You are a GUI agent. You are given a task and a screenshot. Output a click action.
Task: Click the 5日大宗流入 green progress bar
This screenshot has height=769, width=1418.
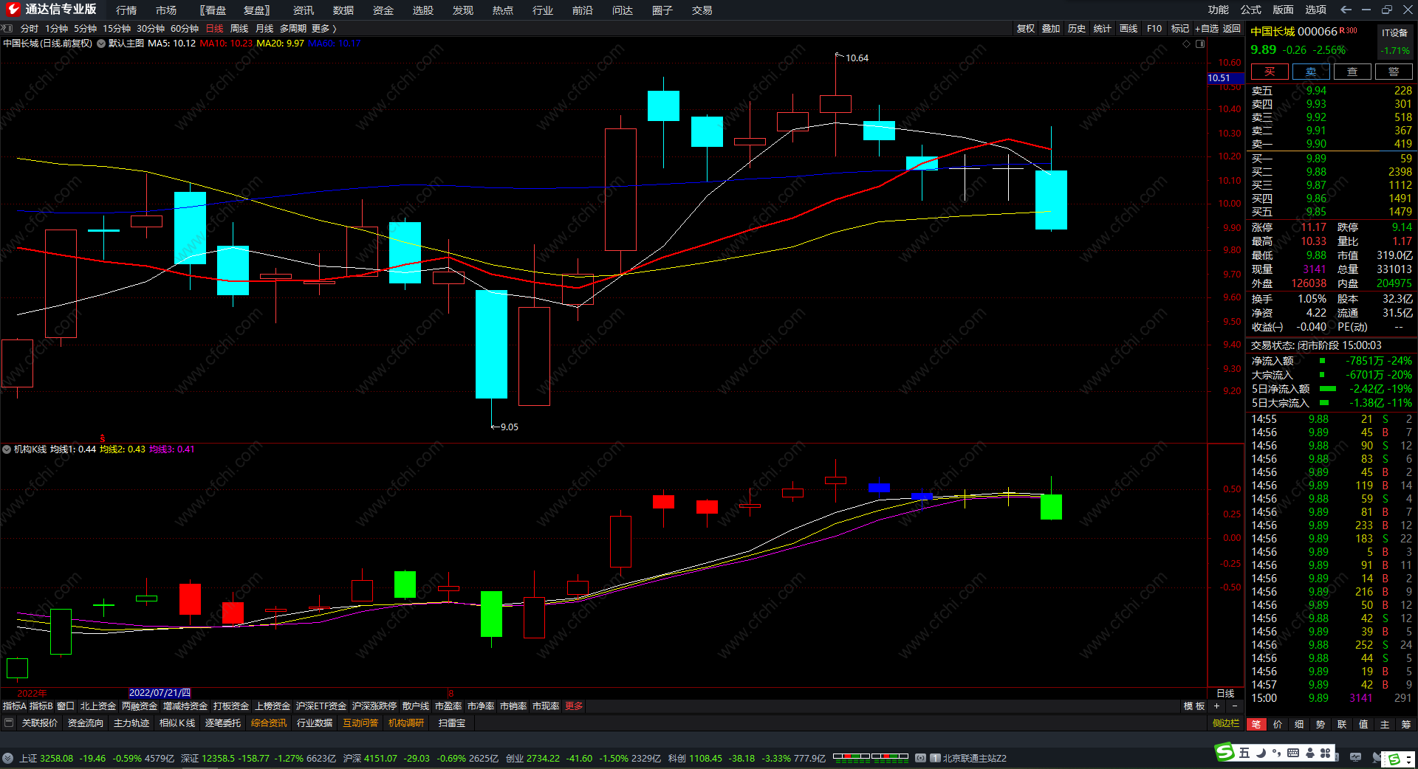coord(1324,403)
